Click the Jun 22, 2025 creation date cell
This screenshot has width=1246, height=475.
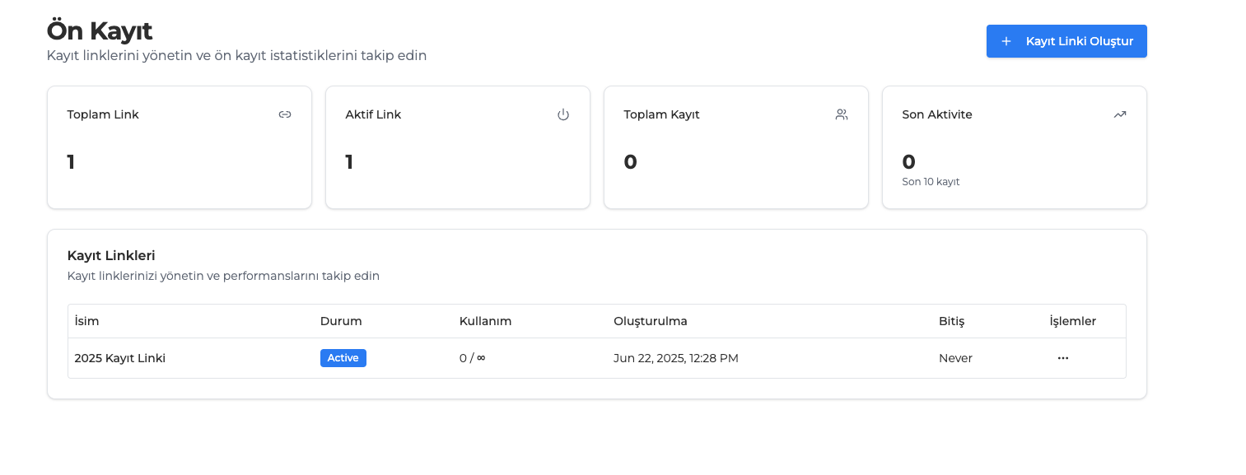(x=675, y=358)
